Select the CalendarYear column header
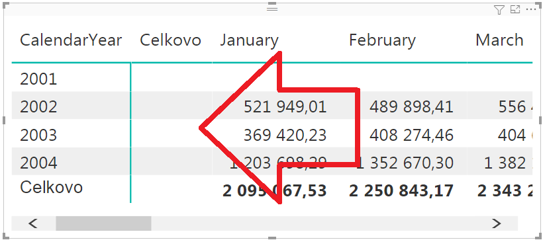 point(71,40)
